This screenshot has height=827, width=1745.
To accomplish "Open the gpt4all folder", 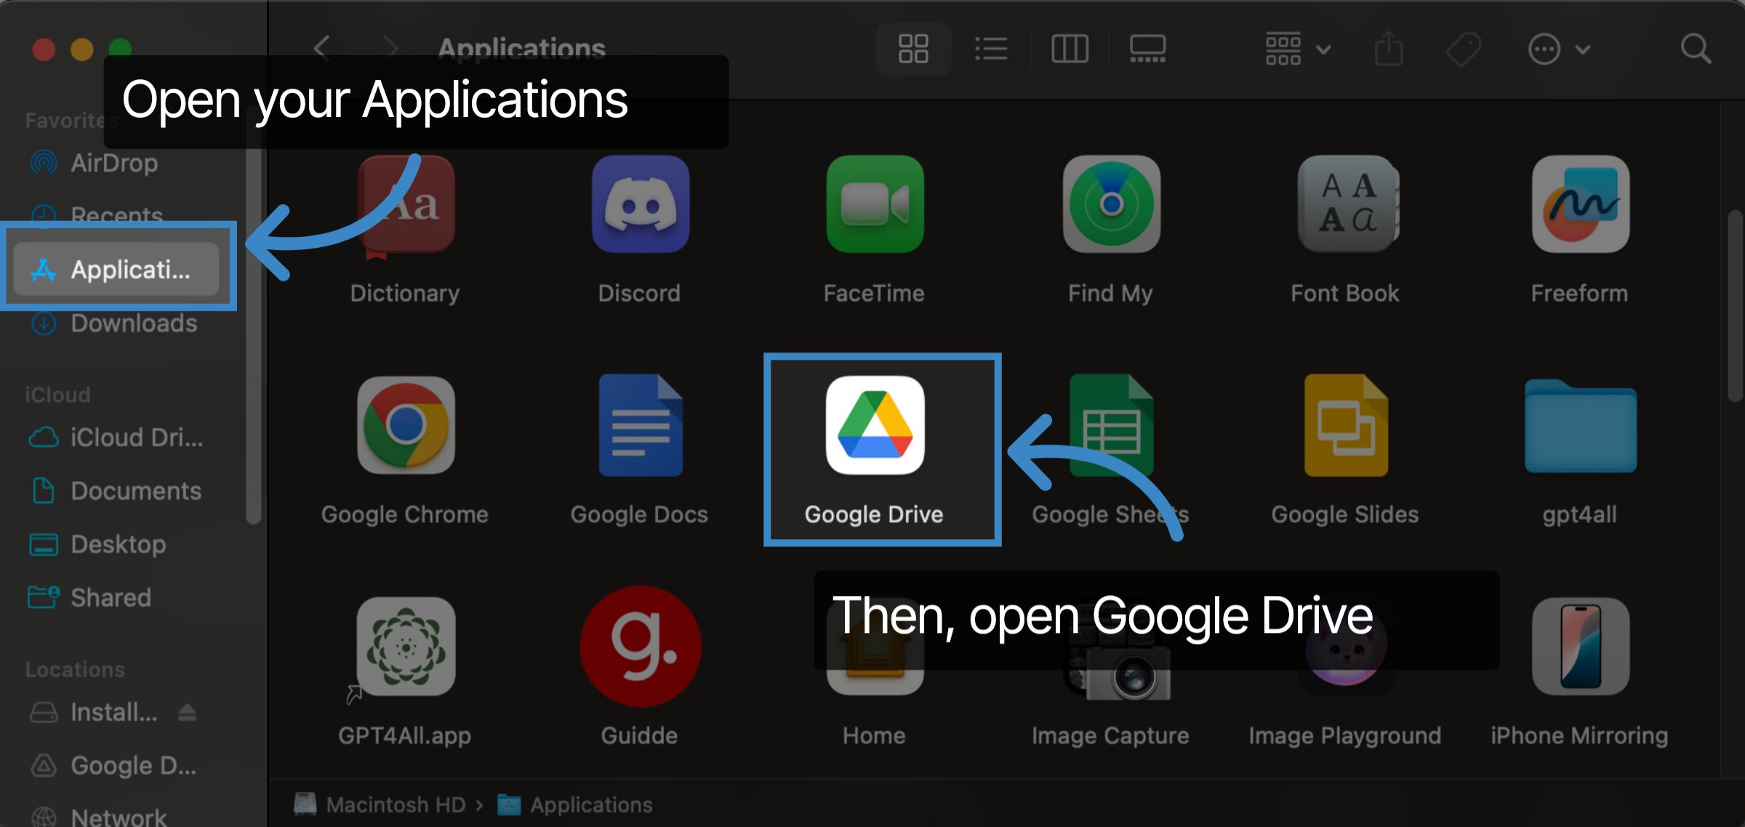I will pos(1580,427).
